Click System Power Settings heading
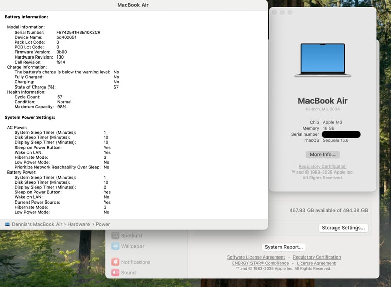The width and height of the screenshot is (391, 287). (30, 117)
